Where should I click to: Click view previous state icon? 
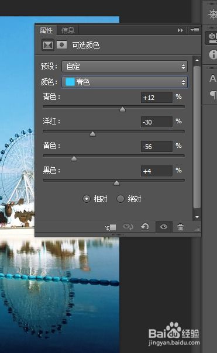pos(128,227)
